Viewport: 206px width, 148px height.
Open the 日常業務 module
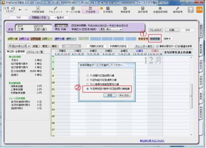tap(106, 10)
